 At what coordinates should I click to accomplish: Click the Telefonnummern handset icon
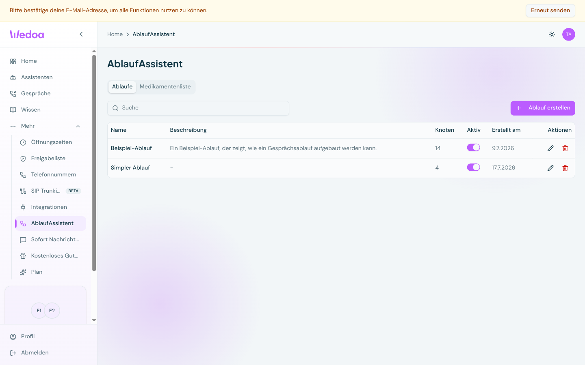(x=23, y=175)
